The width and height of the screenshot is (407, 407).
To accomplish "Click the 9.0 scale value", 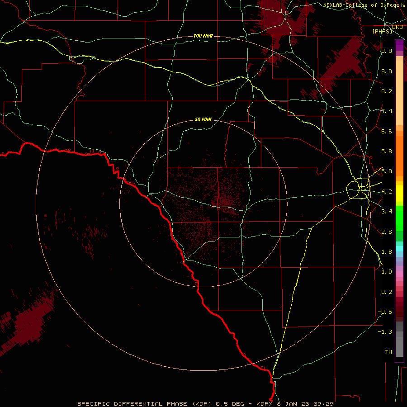I will [387, 71].
